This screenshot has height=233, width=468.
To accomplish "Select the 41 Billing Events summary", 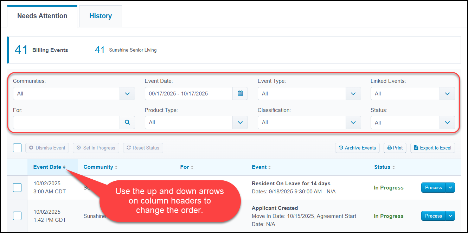I will 41,50.
